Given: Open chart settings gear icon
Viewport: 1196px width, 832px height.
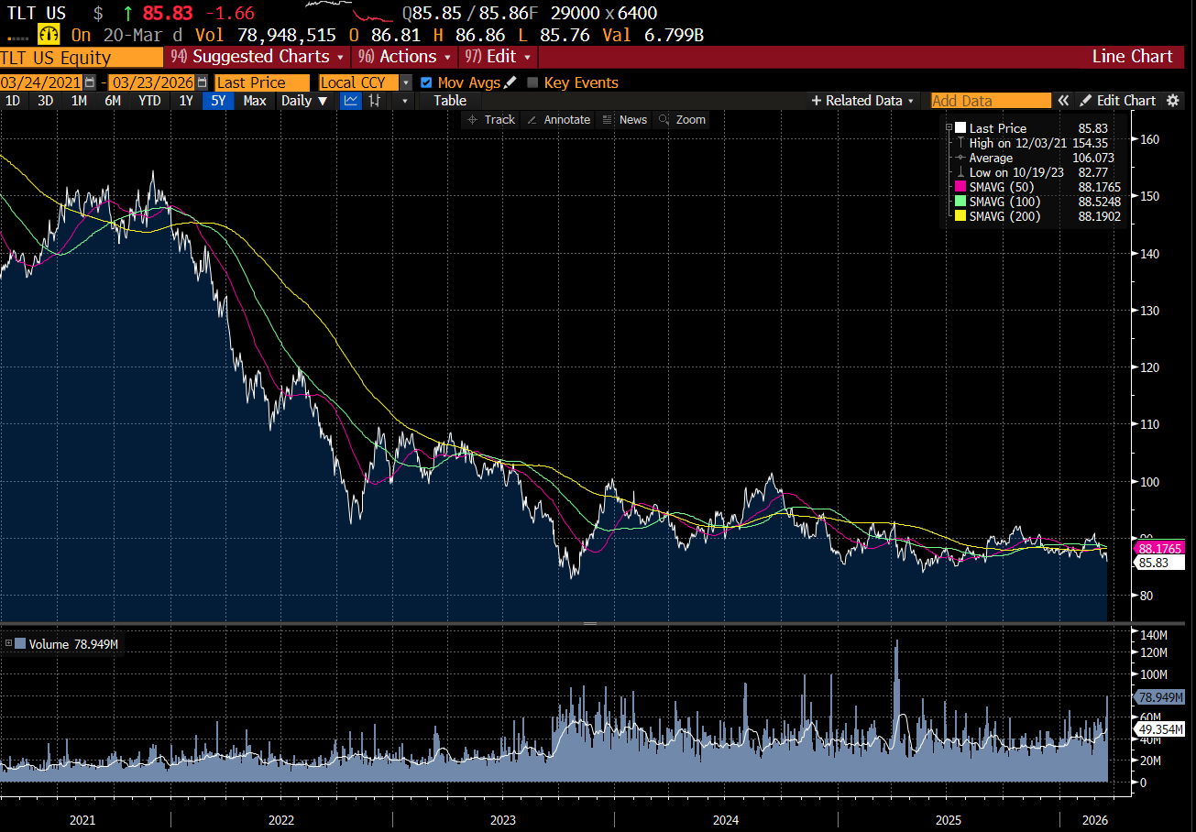Looking at the screenshot, I should 1172,101.
